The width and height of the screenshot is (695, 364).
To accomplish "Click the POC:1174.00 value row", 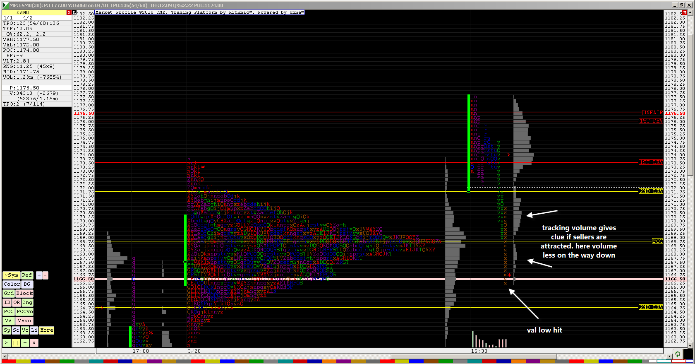I will click(x=37, y=50).
